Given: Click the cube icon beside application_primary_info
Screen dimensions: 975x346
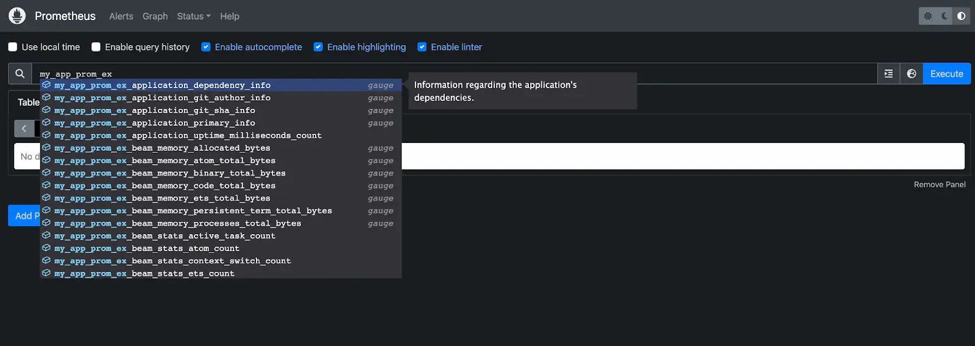Looking at the screenshot, I should pyautogui.click(x=46, y=123).
